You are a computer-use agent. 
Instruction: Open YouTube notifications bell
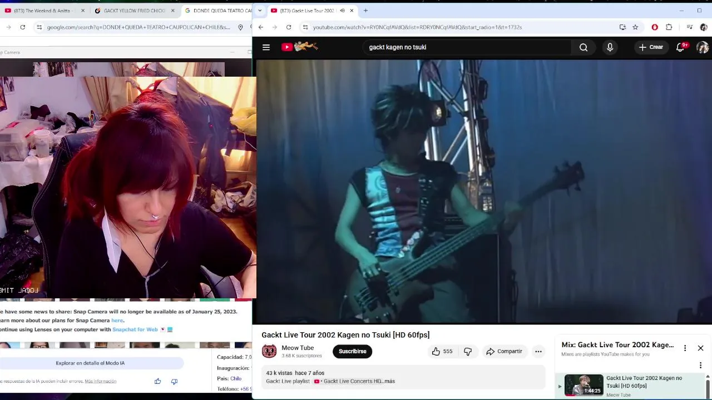[x=680, y=47]
